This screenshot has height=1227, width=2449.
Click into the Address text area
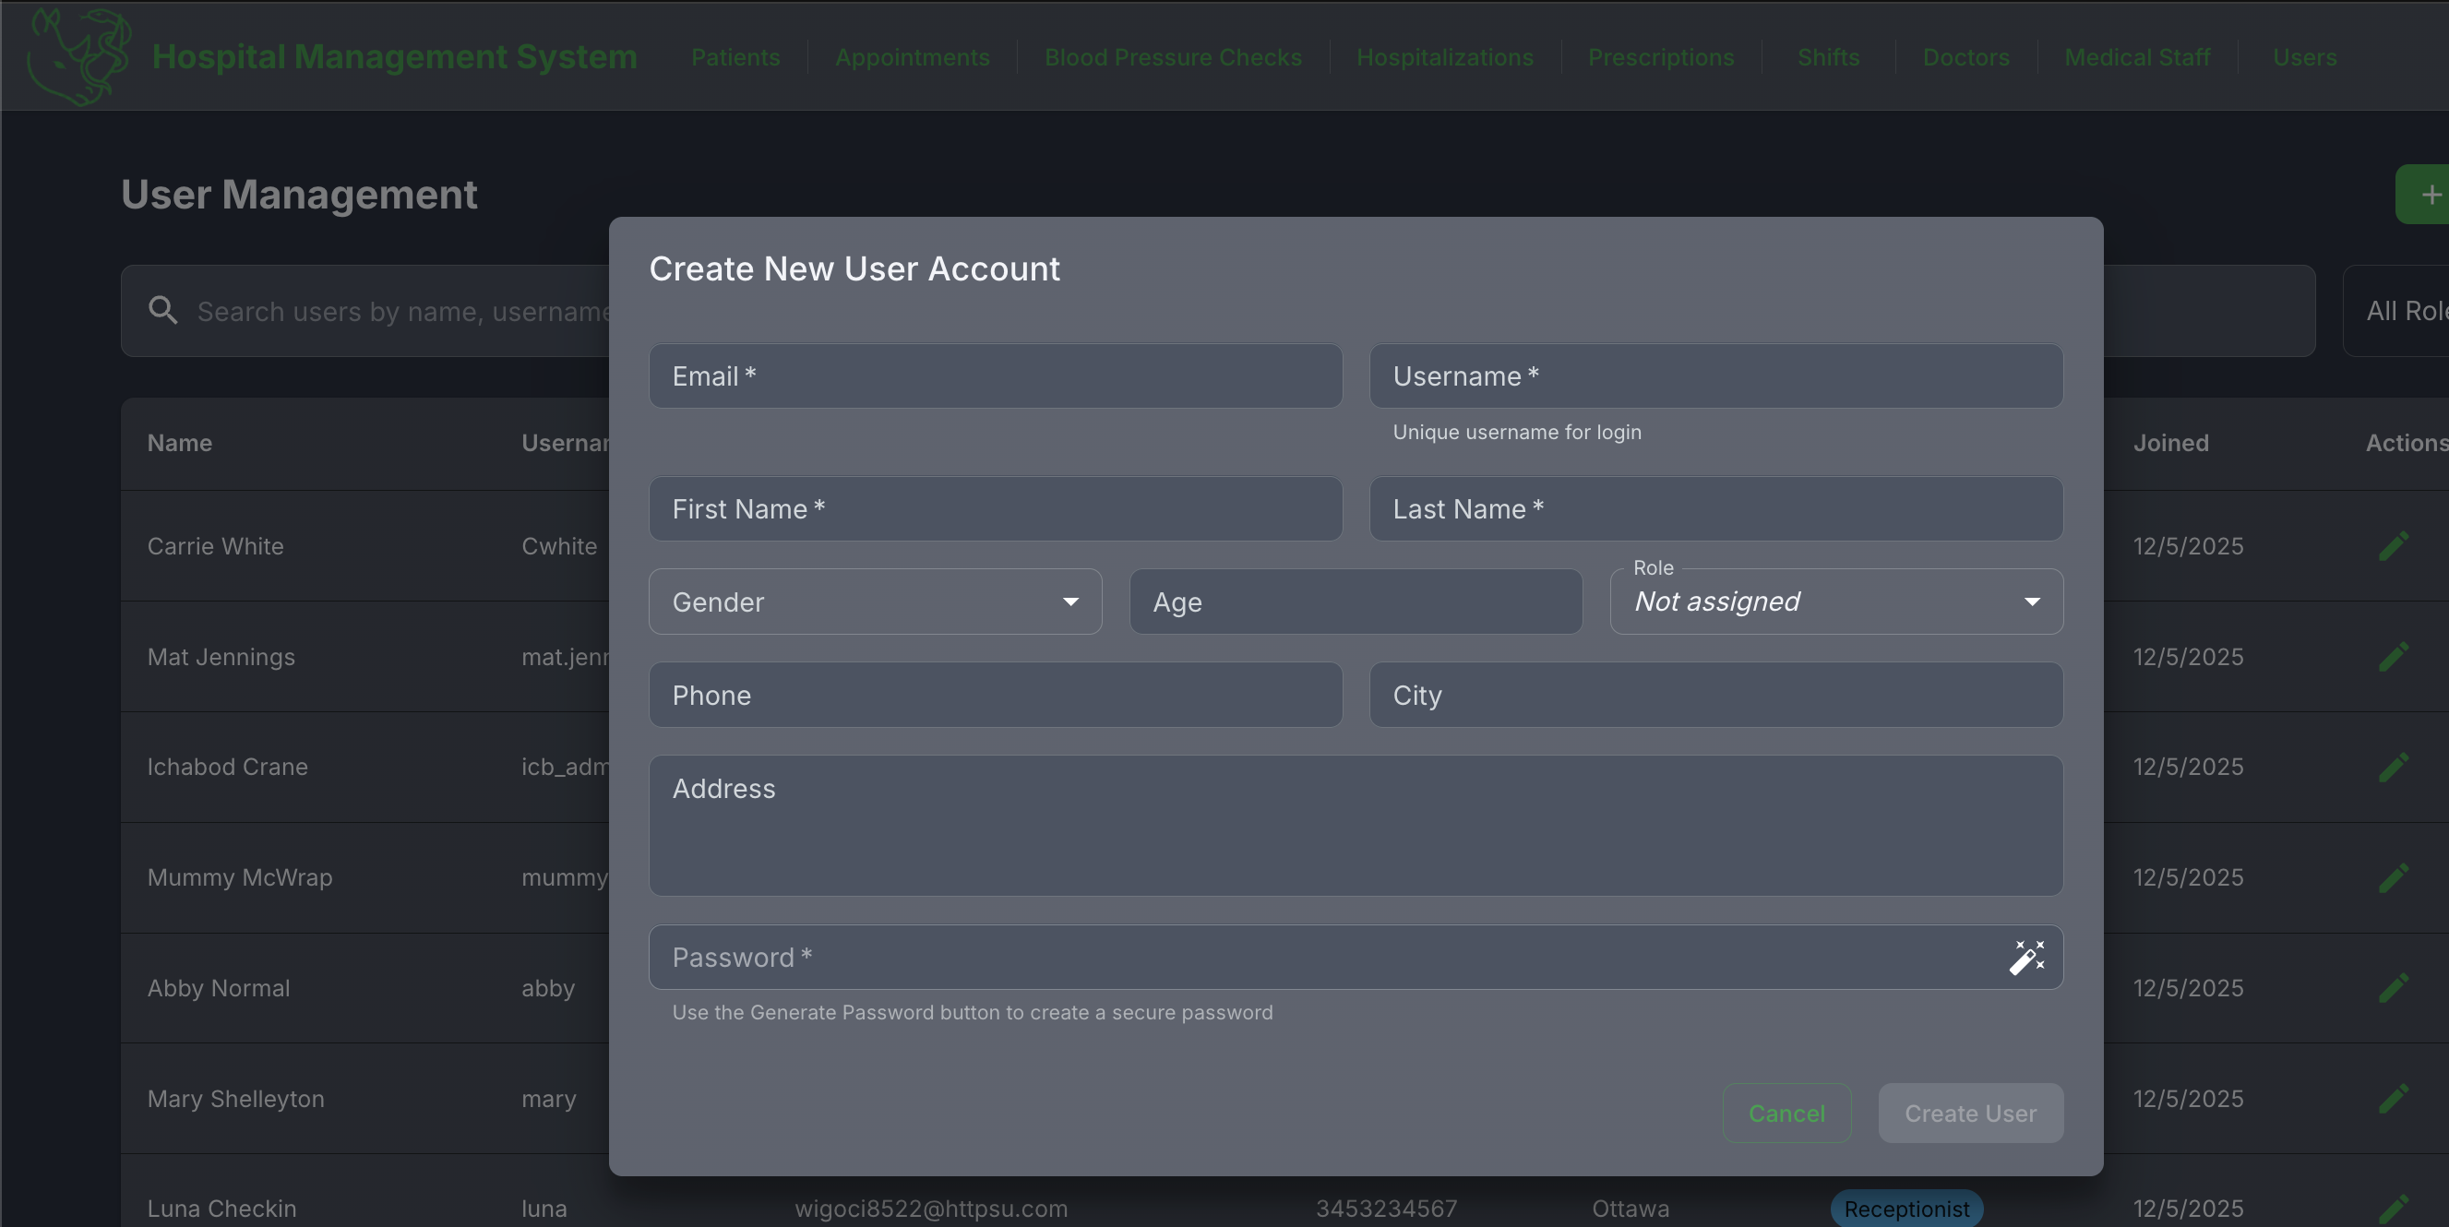coord(1355,825)
